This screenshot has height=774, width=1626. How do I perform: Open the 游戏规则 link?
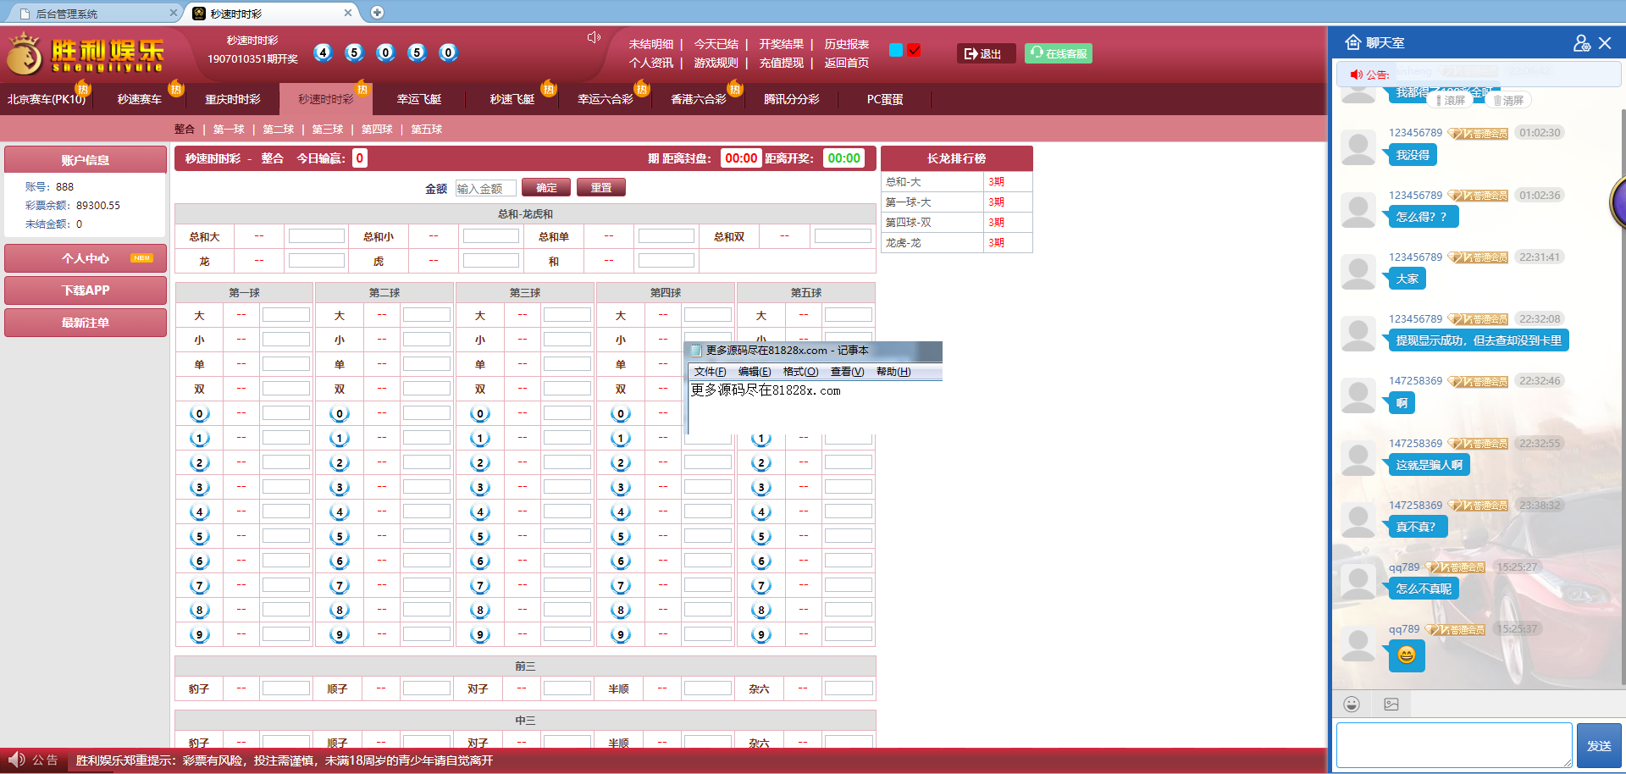pos(716,63)
